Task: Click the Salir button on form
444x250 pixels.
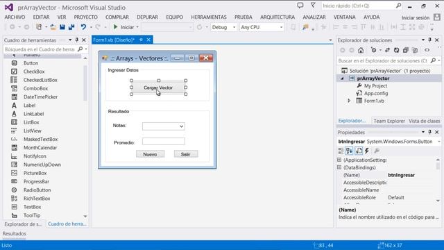Action: [x=186, y=154]
